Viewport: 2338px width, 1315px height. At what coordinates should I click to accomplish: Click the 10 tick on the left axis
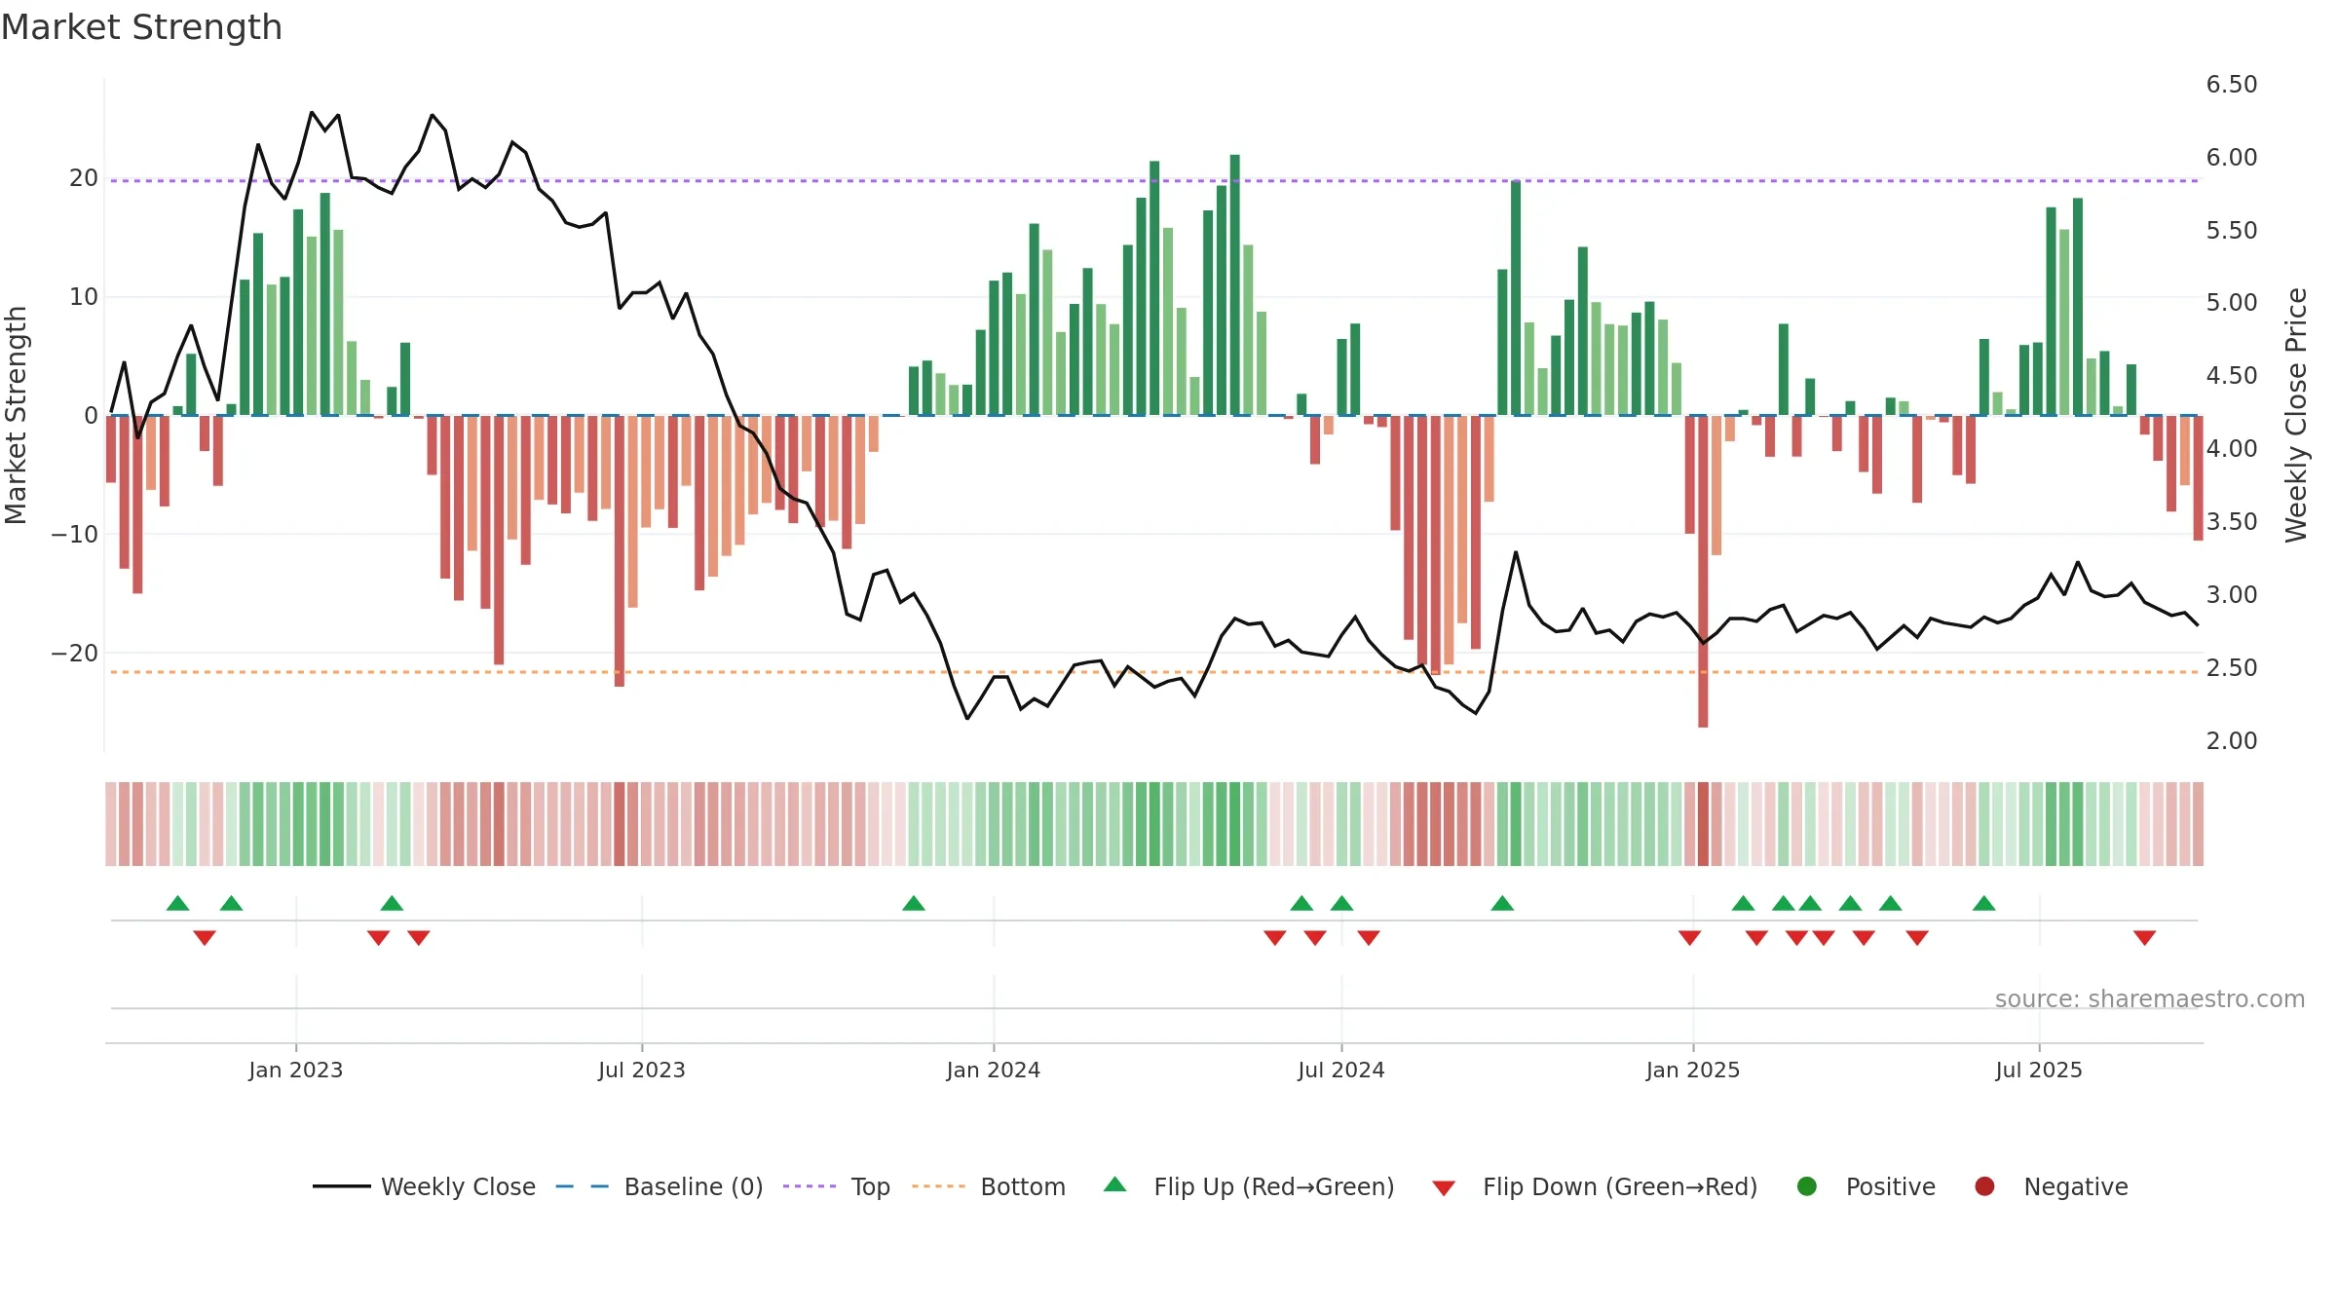[84, 296]
